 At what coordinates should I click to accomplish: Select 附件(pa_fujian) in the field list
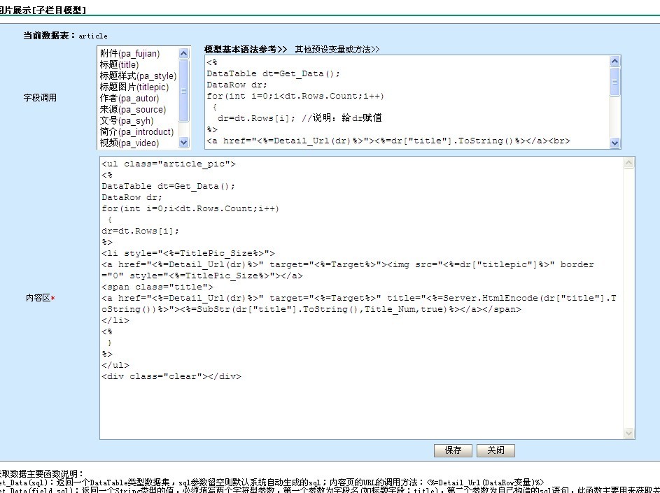[x=129, y=54]
